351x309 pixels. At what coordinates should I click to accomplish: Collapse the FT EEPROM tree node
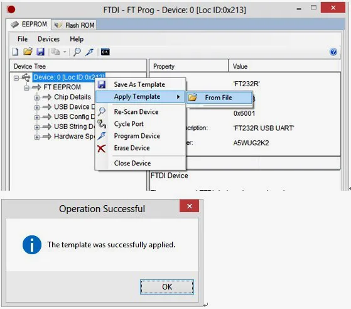point(26,87)
